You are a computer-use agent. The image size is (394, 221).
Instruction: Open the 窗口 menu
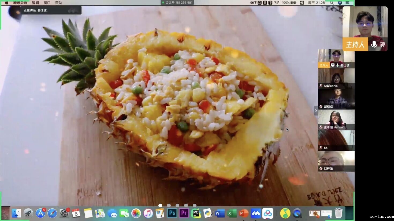[47, 3]
